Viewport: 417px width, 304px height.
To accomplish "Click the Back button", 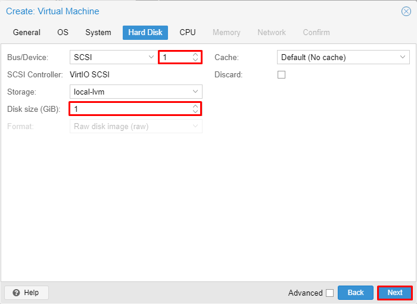I will click(x=355, y=293).
